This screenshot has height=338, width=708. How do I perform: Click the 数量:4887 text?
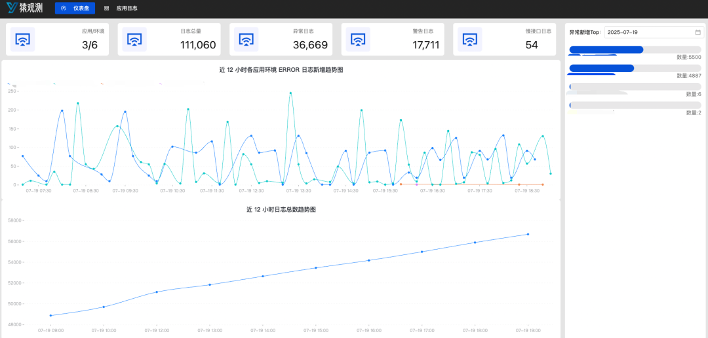coord(688,76)
